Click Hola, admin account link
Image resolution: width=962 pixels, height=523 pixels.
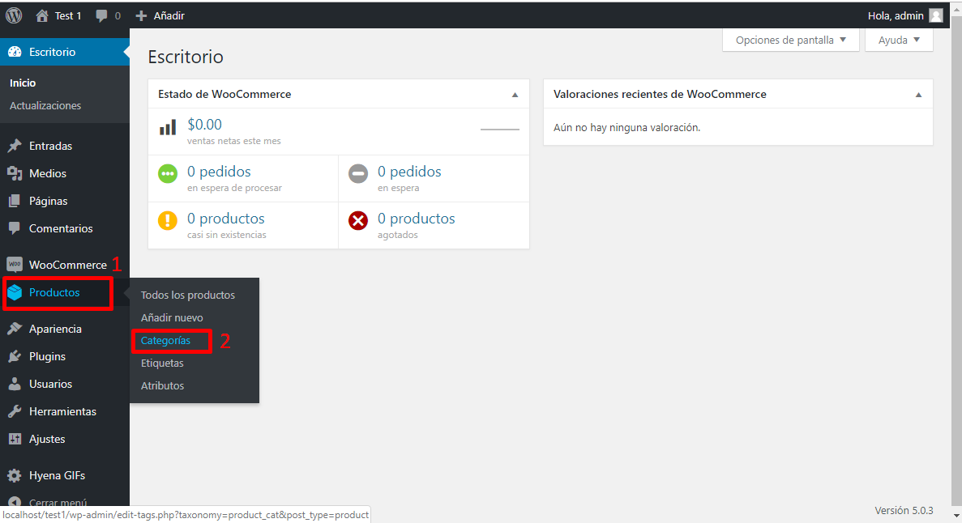tap(896, 15)
